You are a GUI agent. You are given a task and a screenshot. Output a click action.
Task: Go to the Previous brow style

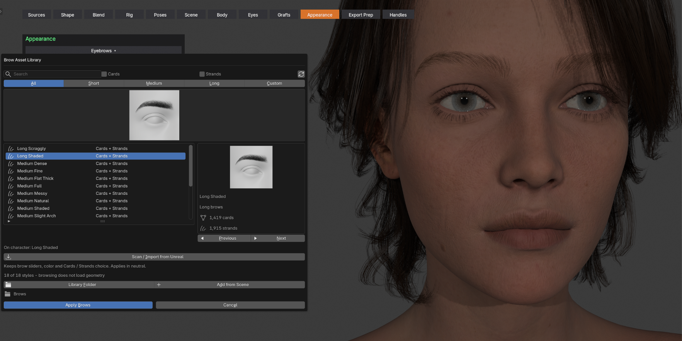point(224,238)
